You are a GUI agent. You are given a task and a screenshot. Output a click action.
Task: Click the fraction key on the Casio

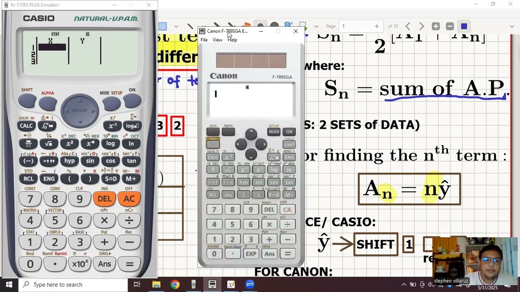coord(28,144)
